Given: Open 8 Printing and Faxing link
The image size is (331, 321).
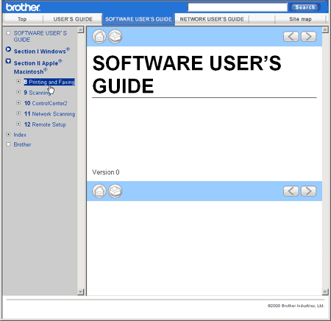Looking at the screenshot, I should point(49,82).
